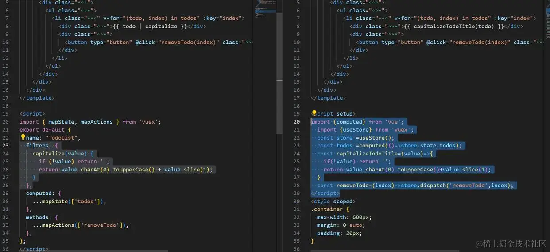Click the left editor's return value.charAt(0) line

pyautogui.click(x=126, y=170)
